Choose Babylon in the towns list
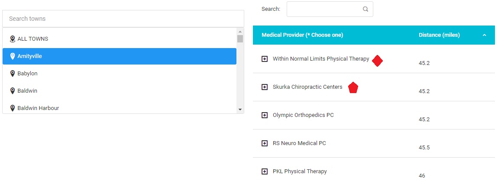Screen dimensions: 498x181 coord(28,74)
